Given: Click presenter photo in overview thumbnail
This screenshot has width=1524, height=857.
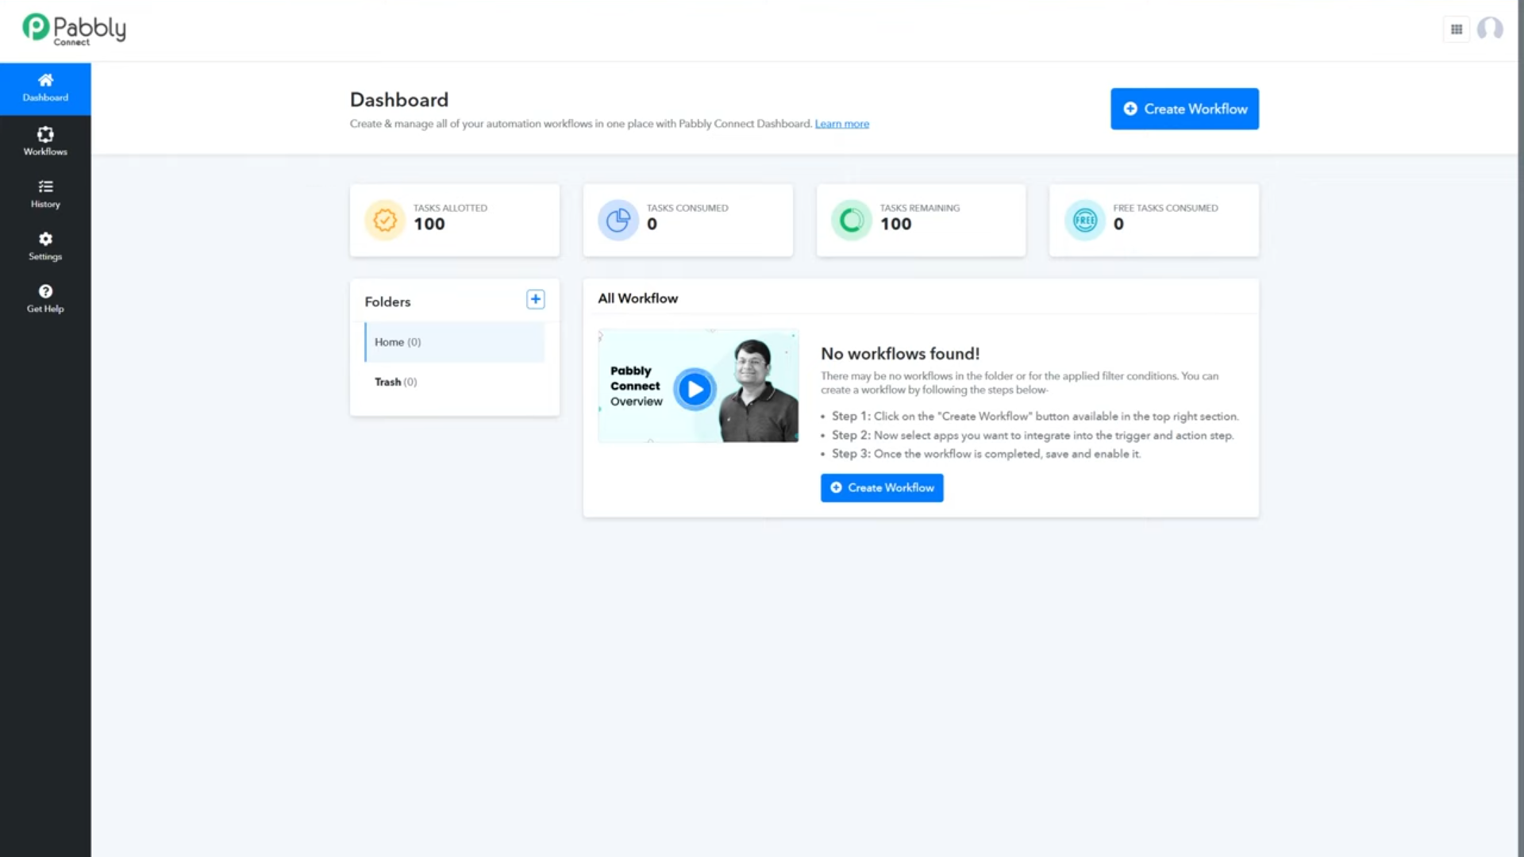Looking at the screenshot, I should coord(758,390).
